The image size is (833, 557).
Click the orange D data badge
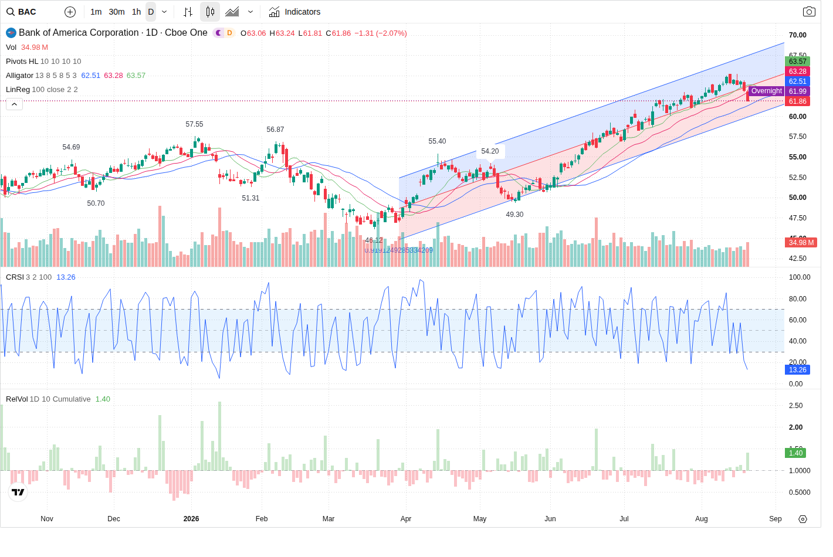(229, 33)
